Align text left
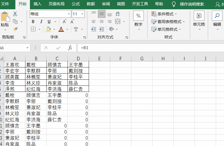The image size is (224, 146). [x=94, y=22]
